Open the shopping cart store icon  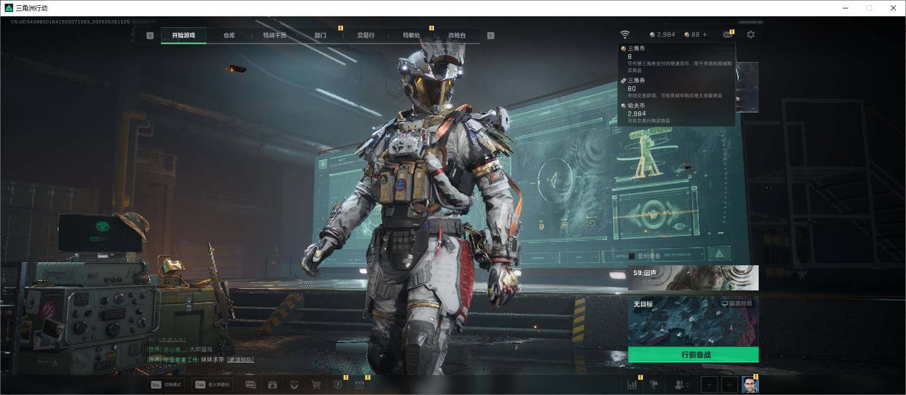point(316,384)
